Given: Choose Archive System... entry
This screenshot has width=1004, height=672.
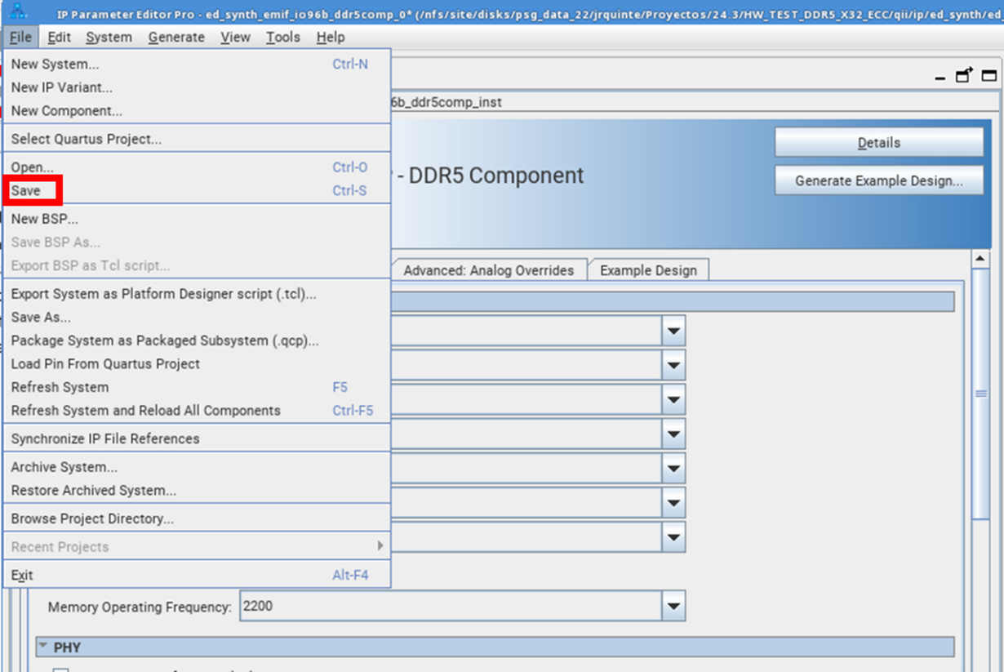Looking at the screenshot, I should coord(197,467).
